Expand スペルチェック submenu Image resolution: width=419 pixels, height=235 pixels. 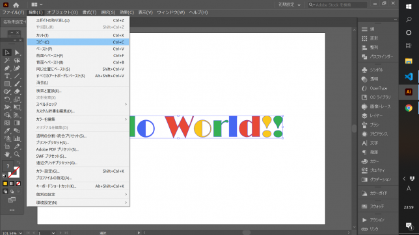pyautogui.click(x=78, y=105)
